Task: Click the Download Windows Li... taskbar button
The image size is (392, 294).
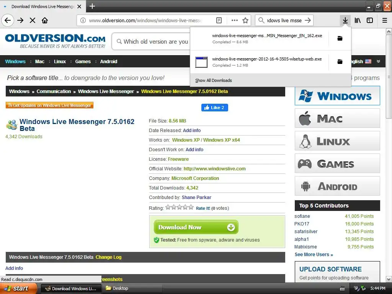Action: pyautogui.click(x=71, y=289)
